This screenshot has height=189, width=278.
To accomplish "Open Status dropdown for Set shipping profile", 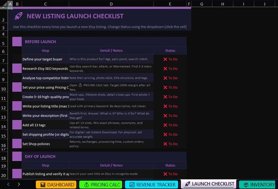I will pyautogui.click(x=170, y=134).
